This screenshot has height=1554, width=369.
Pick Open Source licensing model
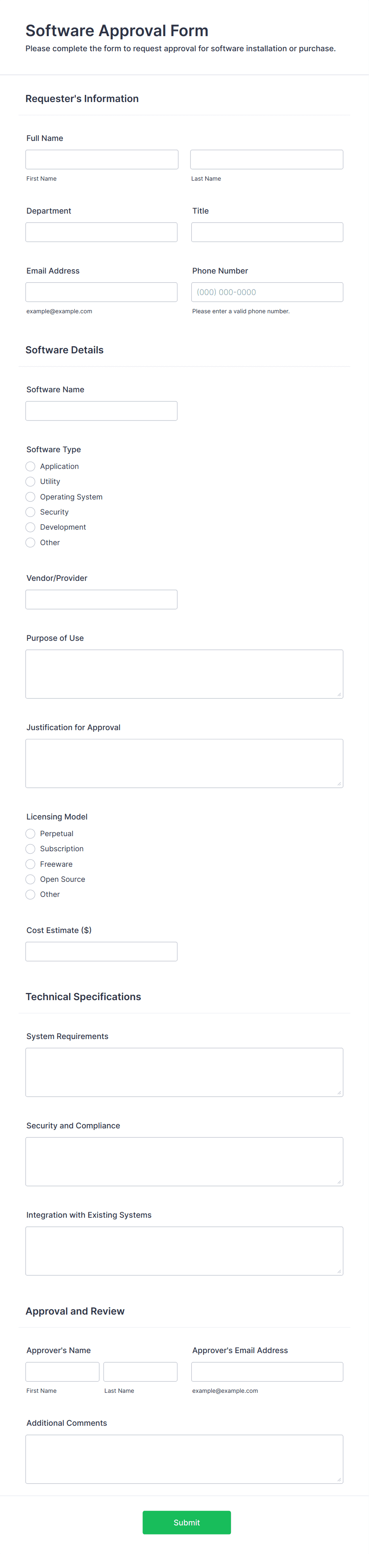tap(30, 879)
